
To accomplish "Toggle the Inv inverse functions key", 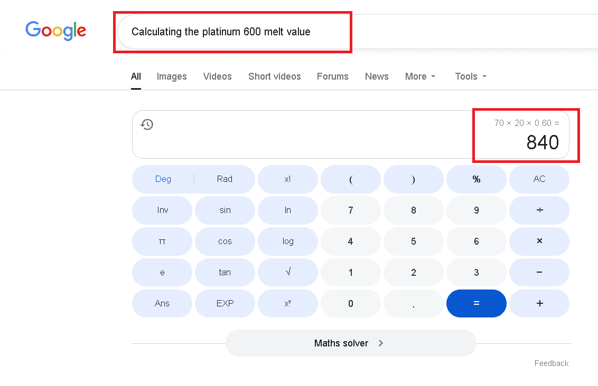I will pyautogui.click(x=162, y=210).
